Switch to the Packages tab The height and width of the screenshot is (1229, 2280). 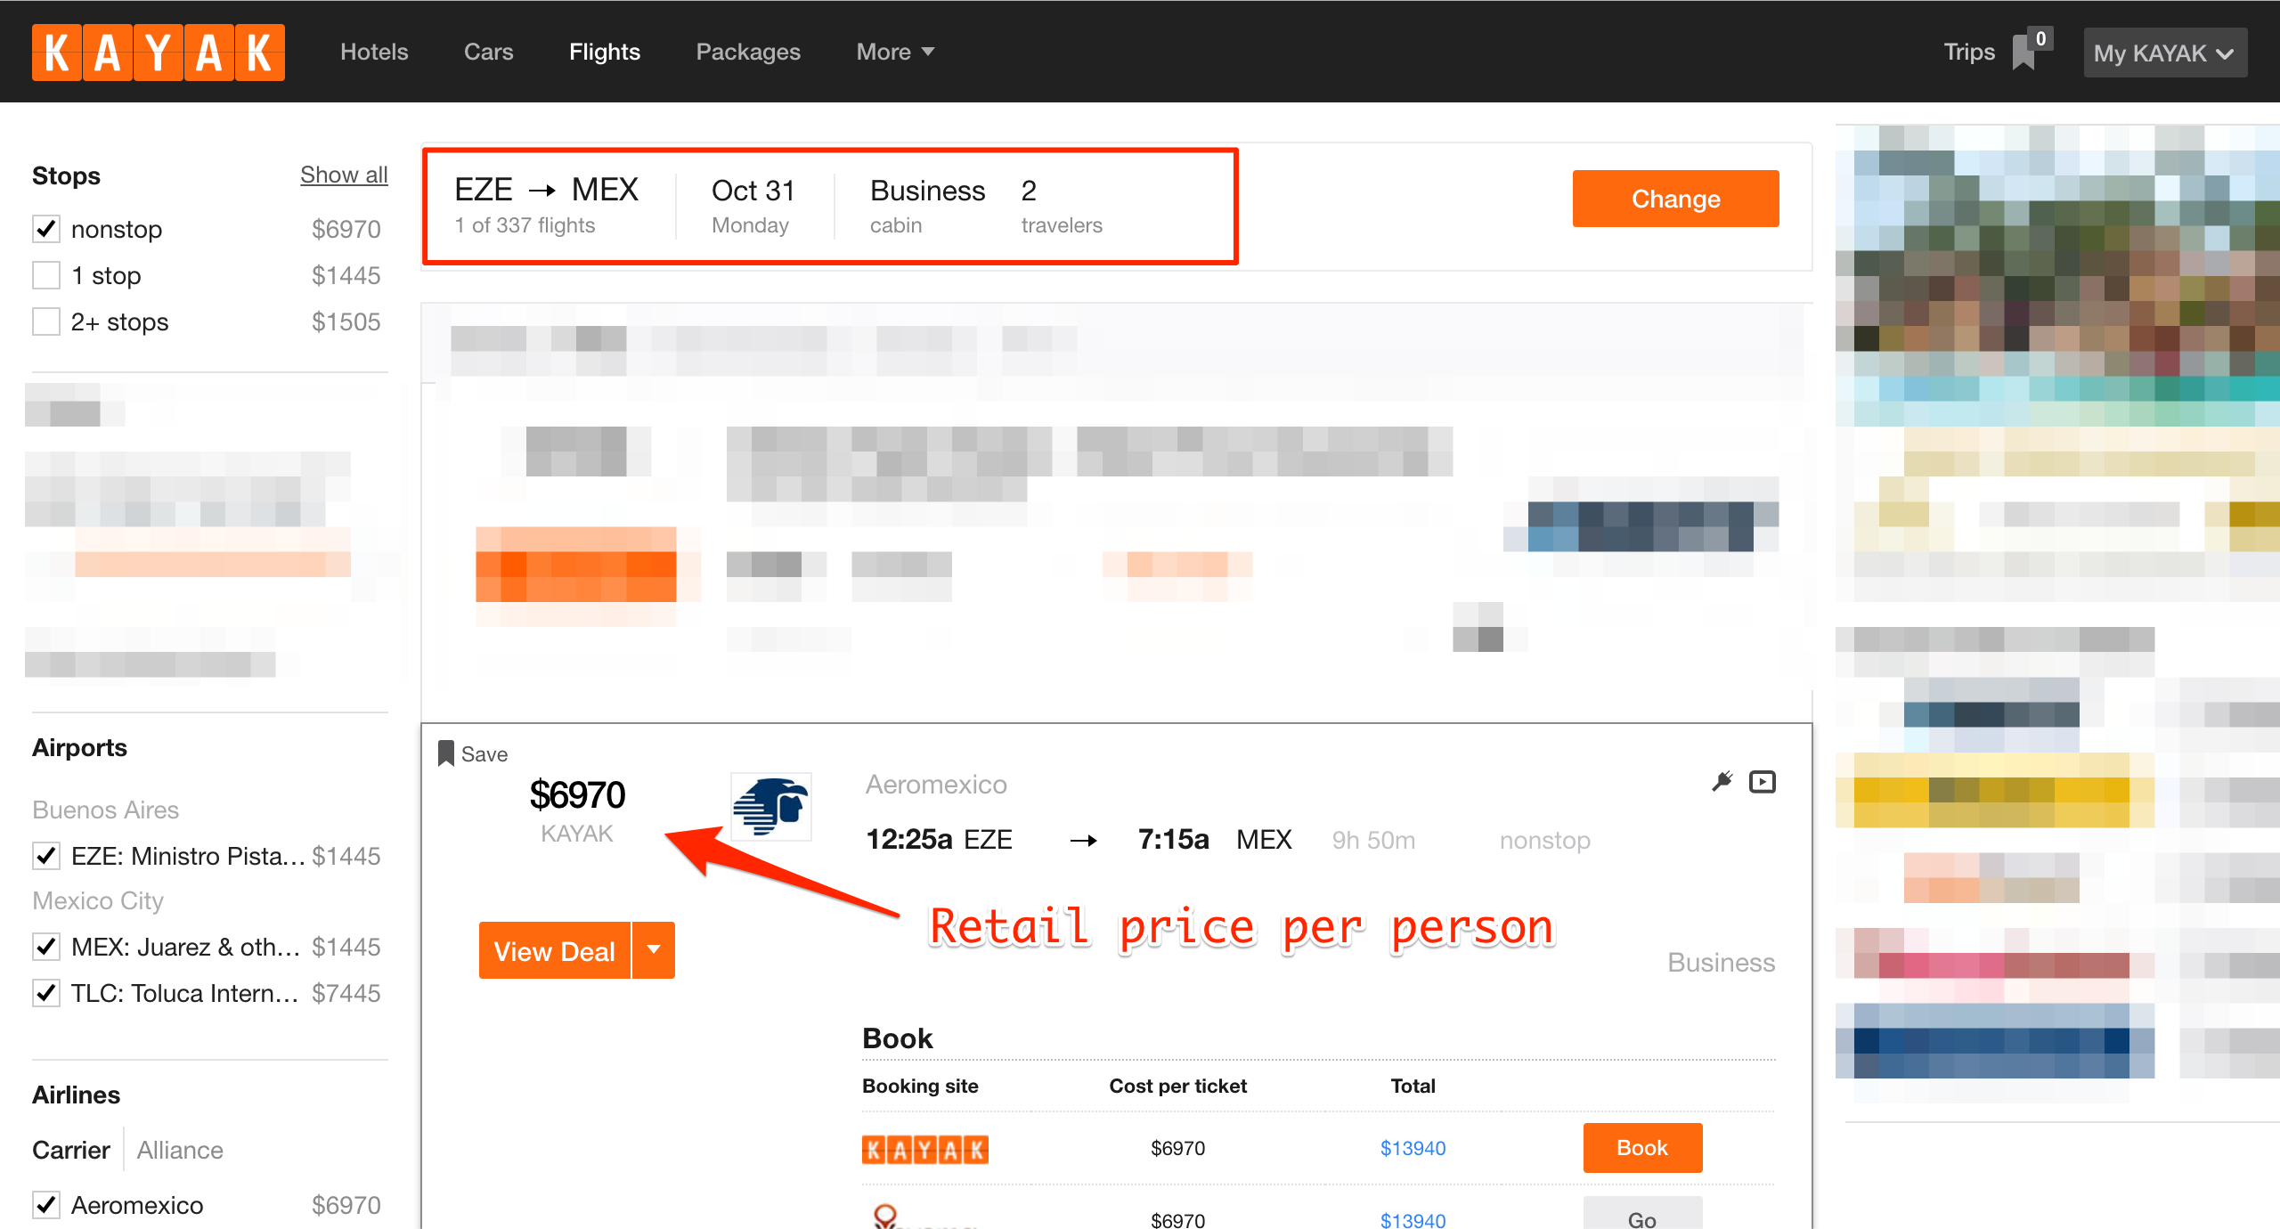pyautogui.click(x=747, y=52)
